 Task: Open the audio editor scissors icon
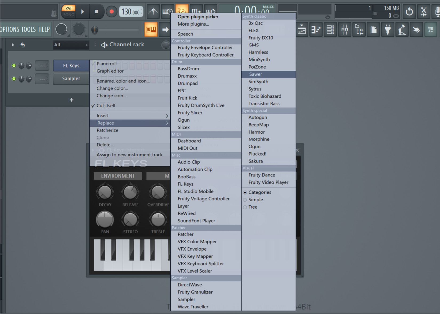point(423,11)
